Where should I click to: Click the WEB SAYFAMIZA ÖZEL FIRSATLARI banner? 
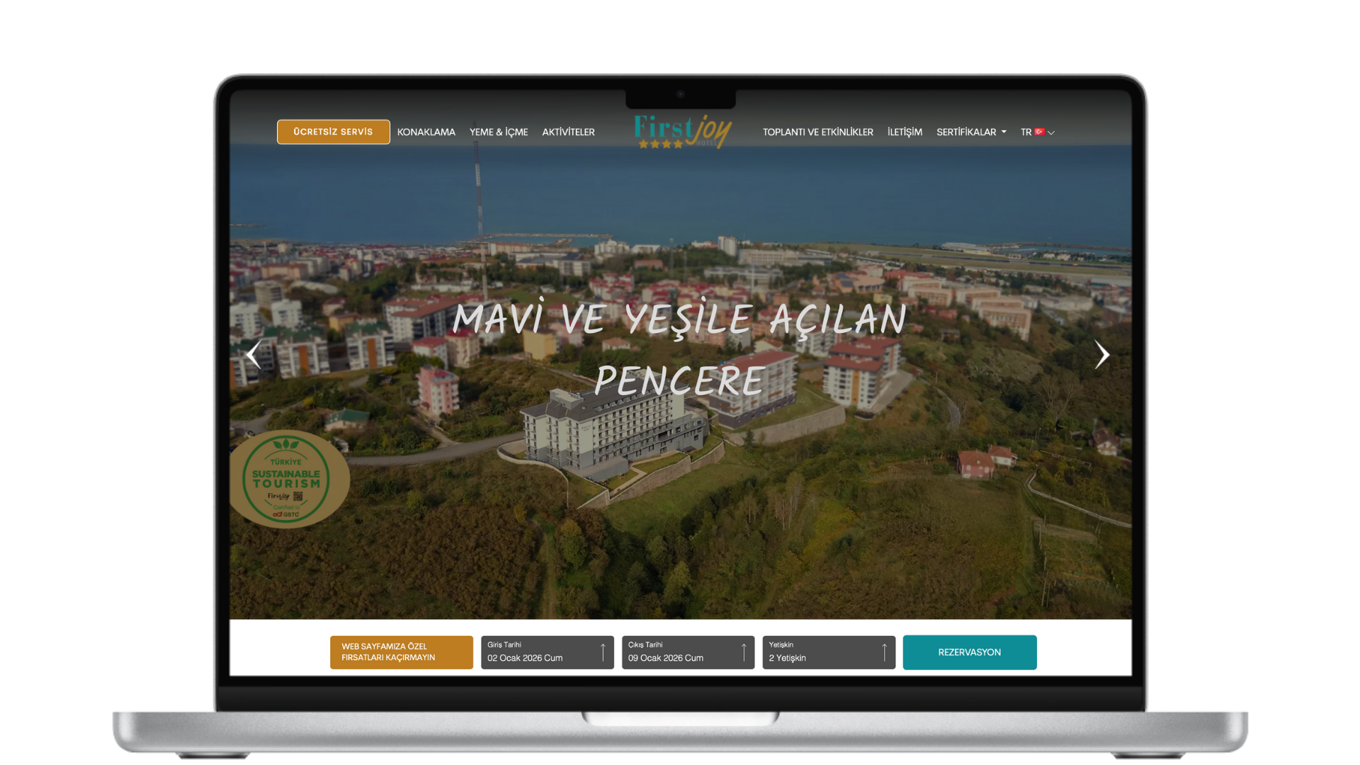point(401,652)
